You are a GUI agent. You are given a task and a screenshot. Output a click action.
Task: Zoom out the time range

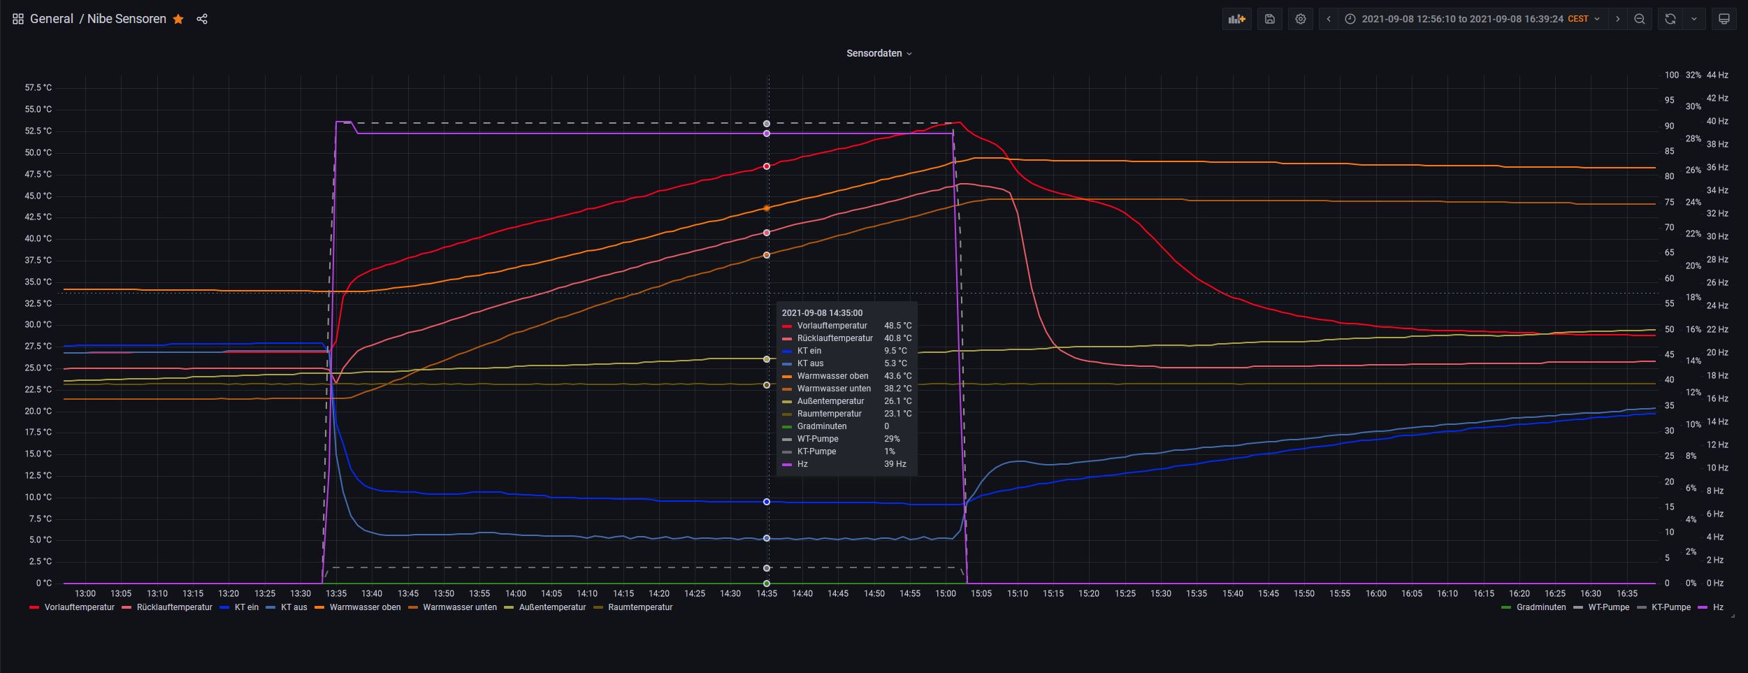pyautogui.click(x=1639, y=19)
